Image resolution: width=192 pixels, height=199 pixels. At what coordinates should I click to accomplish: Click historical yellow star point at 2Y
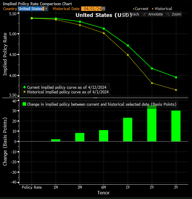152,83
